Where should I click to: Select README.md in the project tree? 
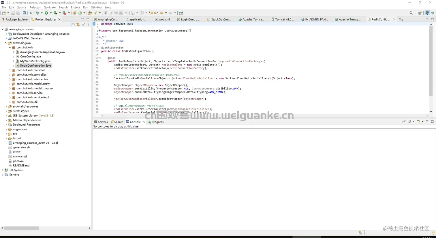(21, 166)
